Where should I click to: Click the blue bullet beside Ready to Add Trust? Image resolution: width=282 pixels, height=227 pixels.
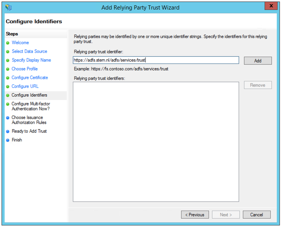[x=7, y=131]
